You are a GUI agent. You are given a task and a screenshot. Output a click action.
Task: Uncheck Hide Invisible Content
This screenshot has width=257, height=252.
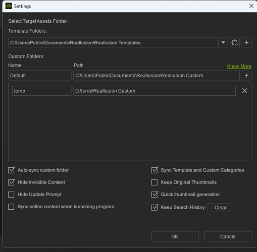pos(11,182)
